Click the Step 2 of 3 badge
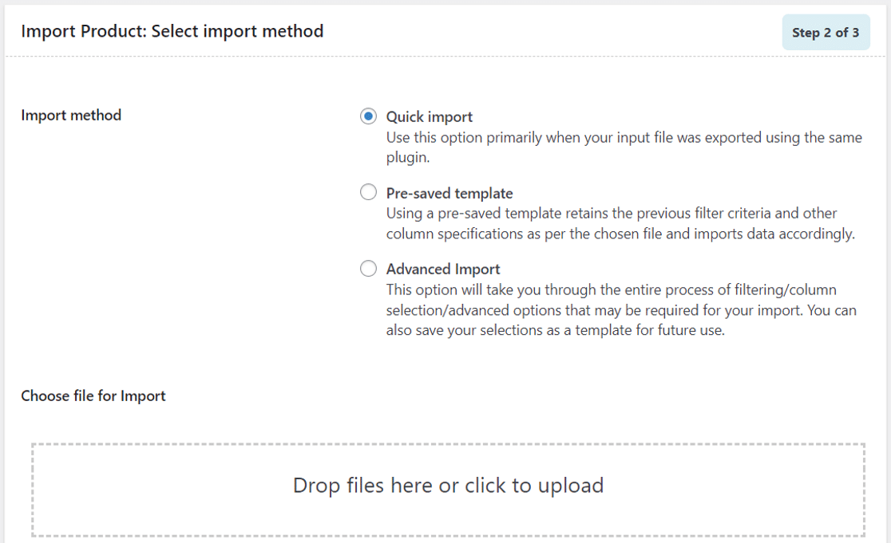 click(826, 32)
